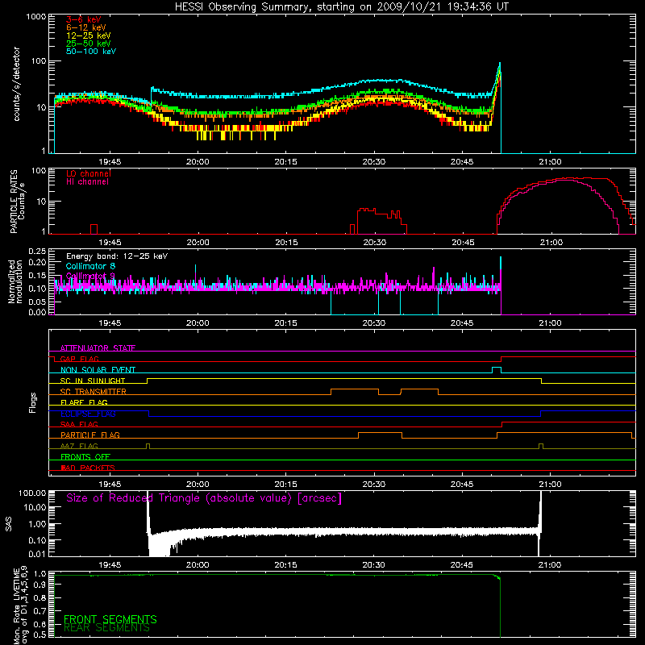
Task: Click the 'FRONTS OFF' flag label
Action: tap(85, 457)
